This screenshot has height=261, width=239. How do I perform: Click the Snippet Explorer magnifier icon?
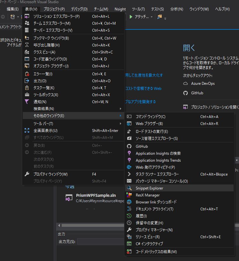pyautogui.click(x=129, y=188)
